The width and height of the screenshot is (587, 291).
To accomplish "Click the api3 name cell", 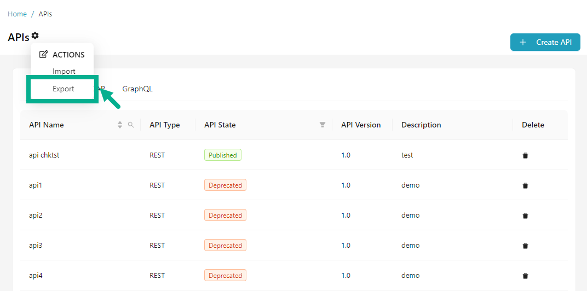I will tap(36, 246).
